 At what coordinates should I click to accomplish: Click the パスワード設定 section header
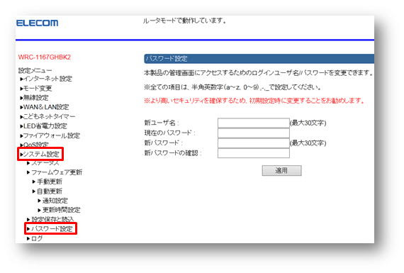(x=259, y=59)
